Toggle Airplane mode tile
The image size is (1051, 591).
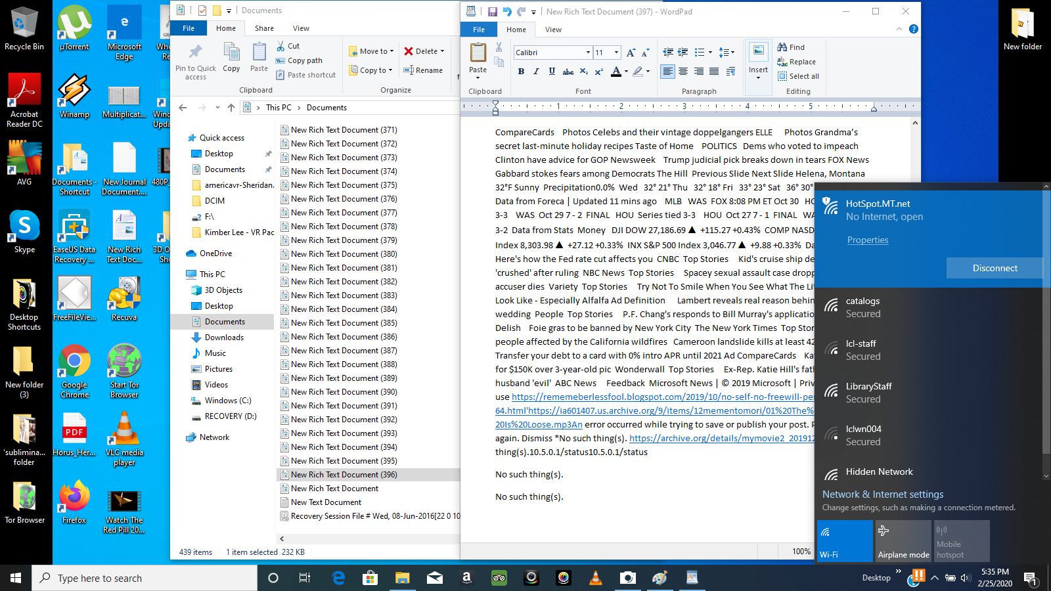[x=903, y=540]
